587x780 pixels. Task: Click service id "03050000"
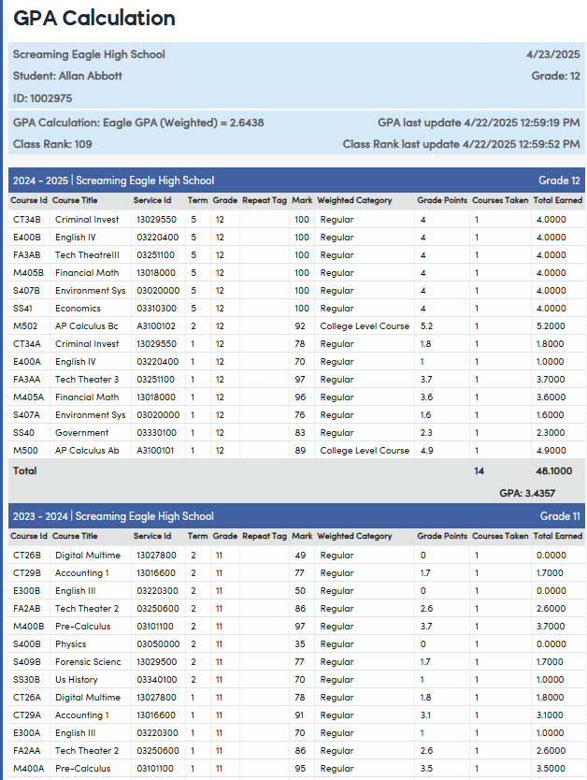point(158,644)
